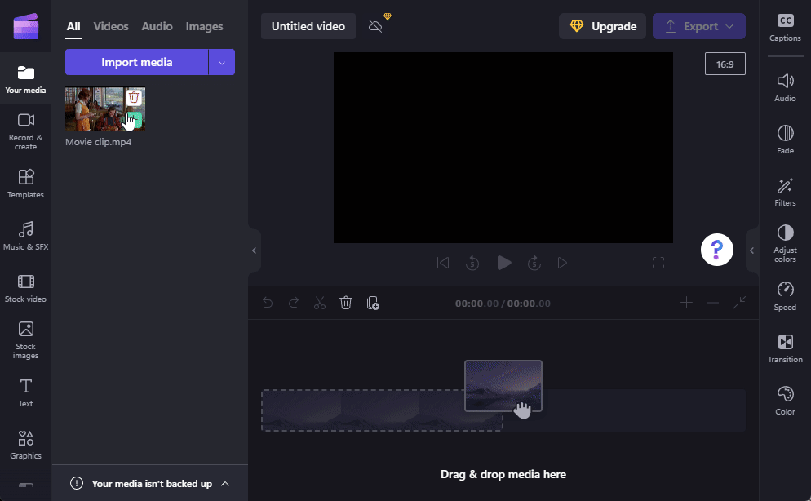This screenshot has width=811, height=501.
Task: Click the split scissors tool
Action: [x=319, y=303]
